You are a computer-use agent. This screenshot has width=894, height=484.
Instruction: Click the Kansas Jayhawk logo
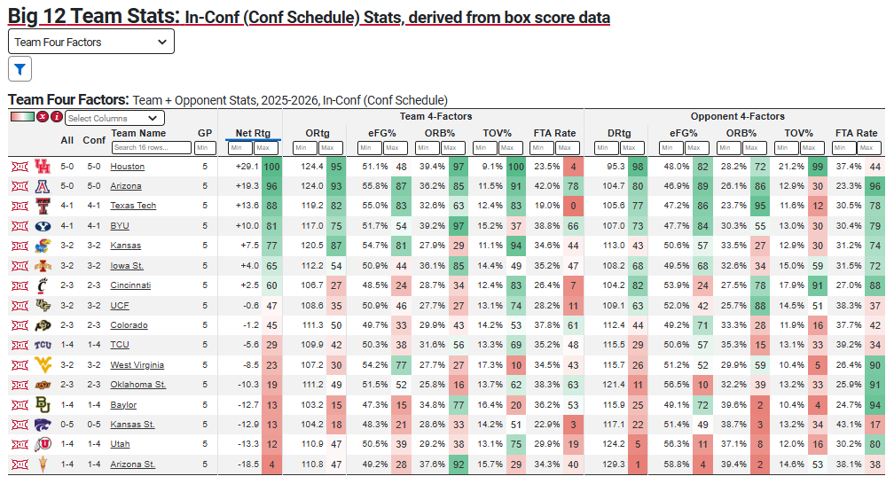[42, 246]
